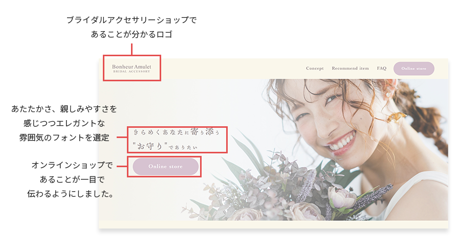The image size is (459, 251).
Task: Click the hero Online store button
Action: tap(165, 167)
